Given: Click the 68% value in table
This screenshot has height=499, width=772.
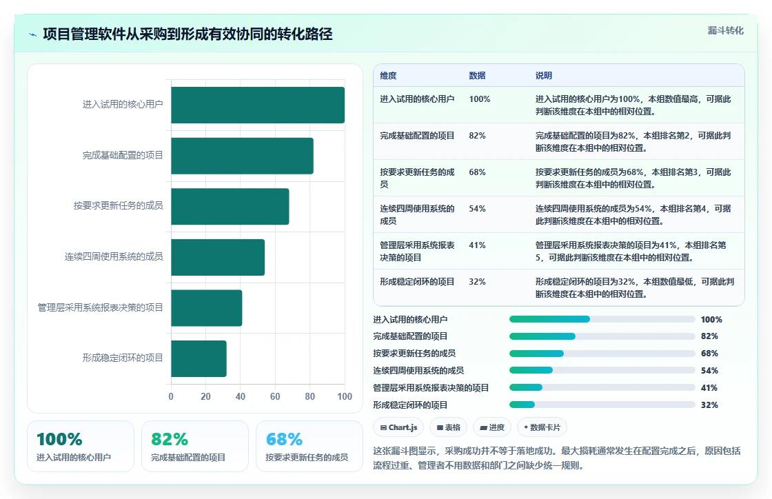Looking at the screenshot, I should click(477, 172).
